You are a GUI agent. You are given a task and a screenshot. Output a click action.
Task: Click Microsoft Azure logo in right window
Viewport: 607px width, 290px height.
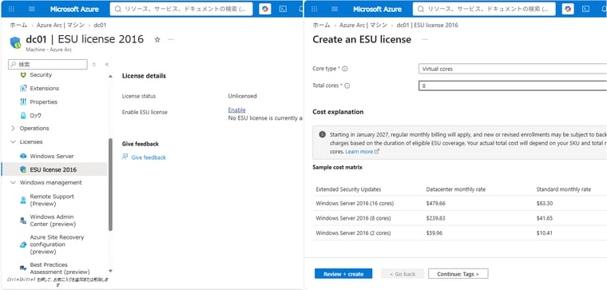point(377,9)
